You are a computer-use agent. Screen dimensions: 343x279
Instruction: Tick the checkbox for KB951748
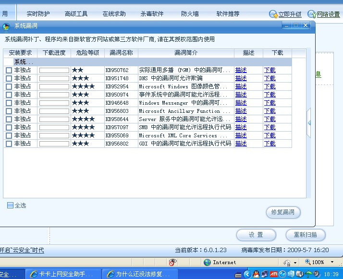(9, 78)
